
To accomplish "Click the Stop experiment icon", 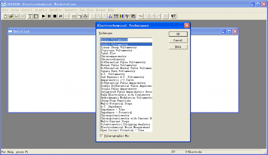I will pyautogui.click(x=55, y=16).
